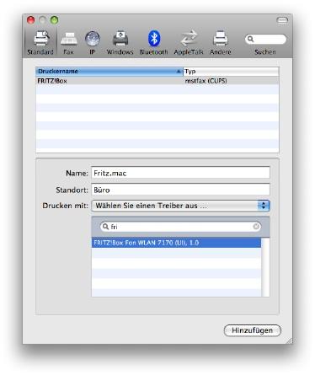Viewport: 315px width, 375px height.
Task: Select the FRITZ!Box printer row
Action: click(157, 81)
